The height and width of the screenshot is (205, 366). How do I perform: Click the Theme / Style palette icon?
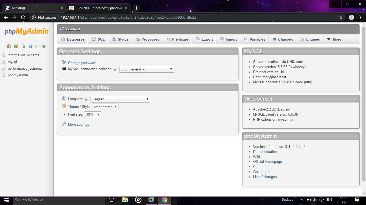(64, 106)
